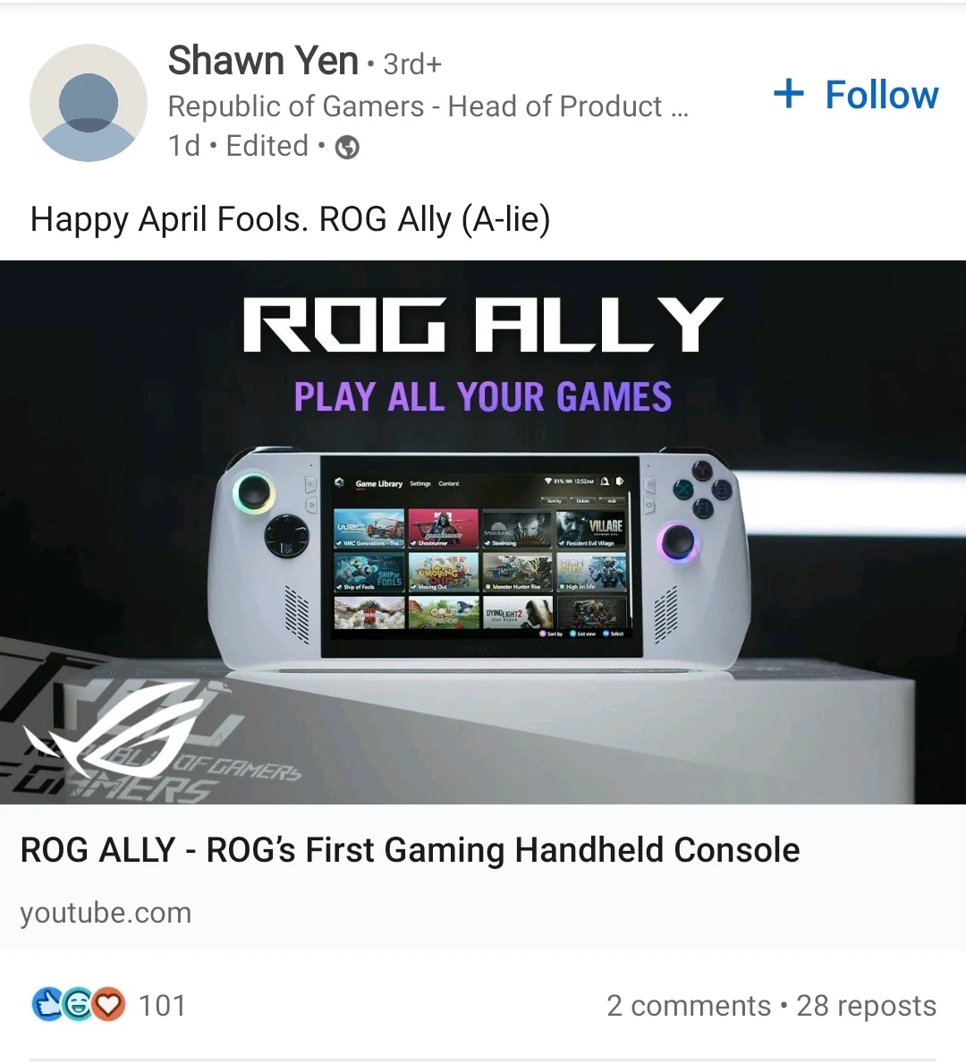Viewport: 966px width, 1064px height.
Task: Click the heart reaction icon
Action: [x=108, y=1005]
